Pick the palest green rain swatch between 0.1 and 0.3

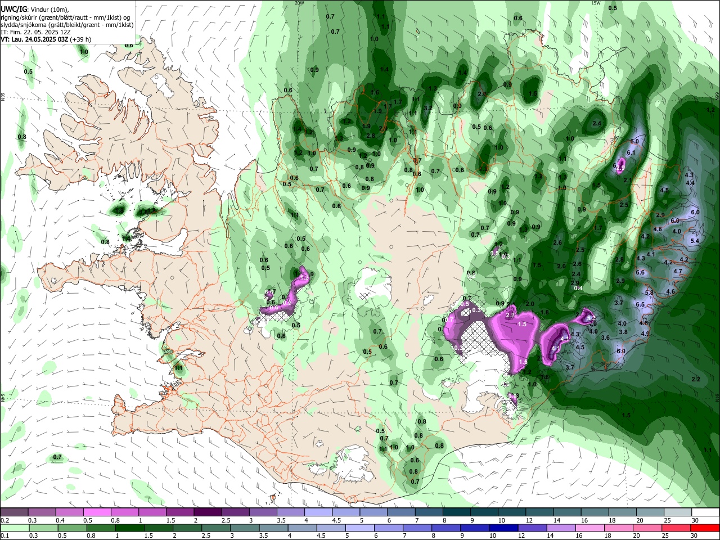14,528
